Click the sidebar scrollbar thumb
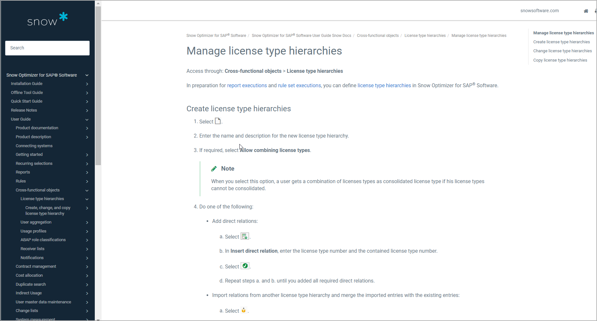 (x=98, y=85)
